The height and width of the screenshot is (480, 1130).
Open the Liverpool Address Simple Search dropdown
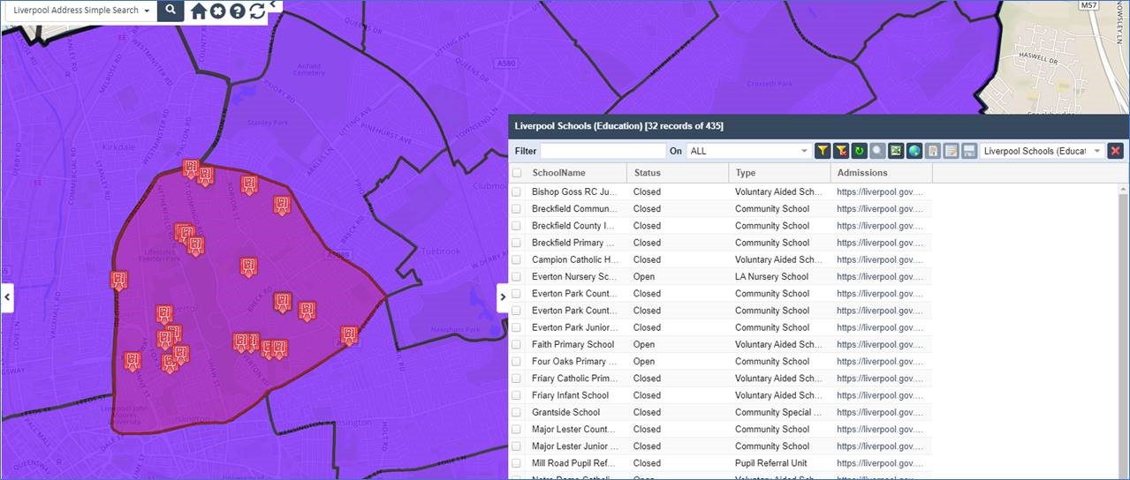[x=80, y=11]
